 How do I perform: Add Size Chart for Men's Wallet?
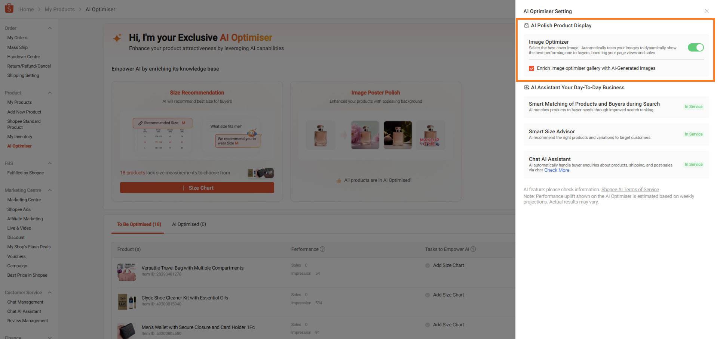point(448,325)
